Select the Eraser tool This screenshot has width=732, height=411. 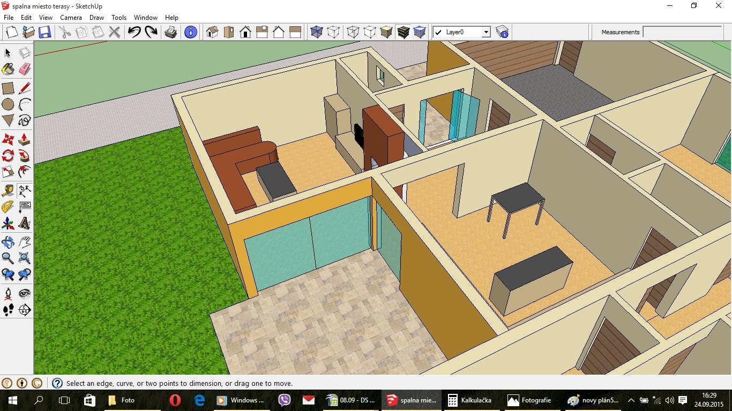[x=25, y=69]
